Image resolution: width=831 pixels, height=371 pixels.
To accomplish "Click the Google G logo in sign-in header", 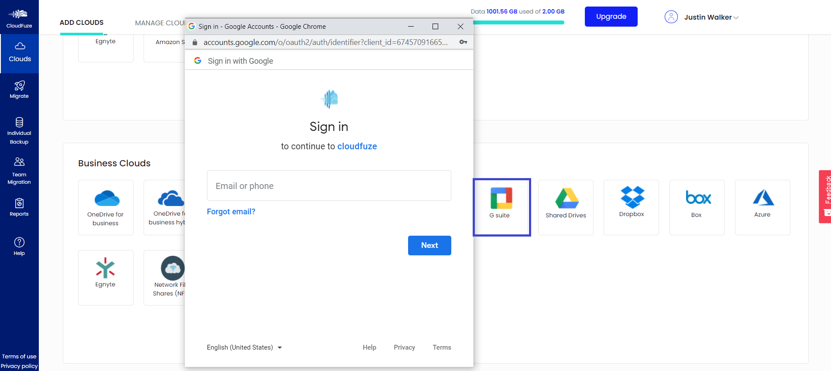I will point(198,61).
